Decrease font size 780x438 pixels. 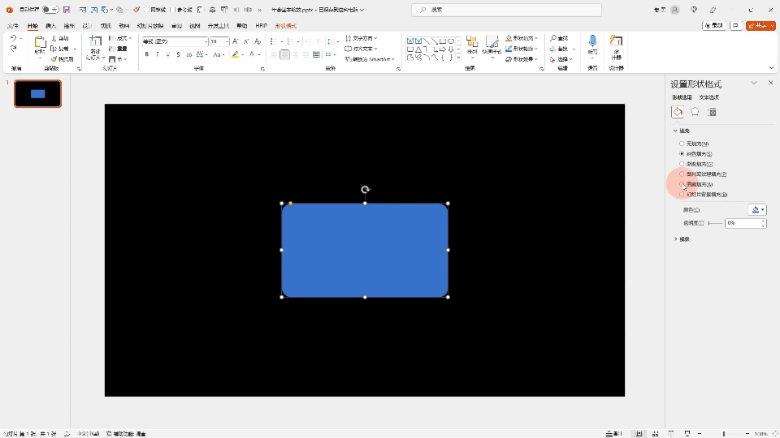(246, 41)
